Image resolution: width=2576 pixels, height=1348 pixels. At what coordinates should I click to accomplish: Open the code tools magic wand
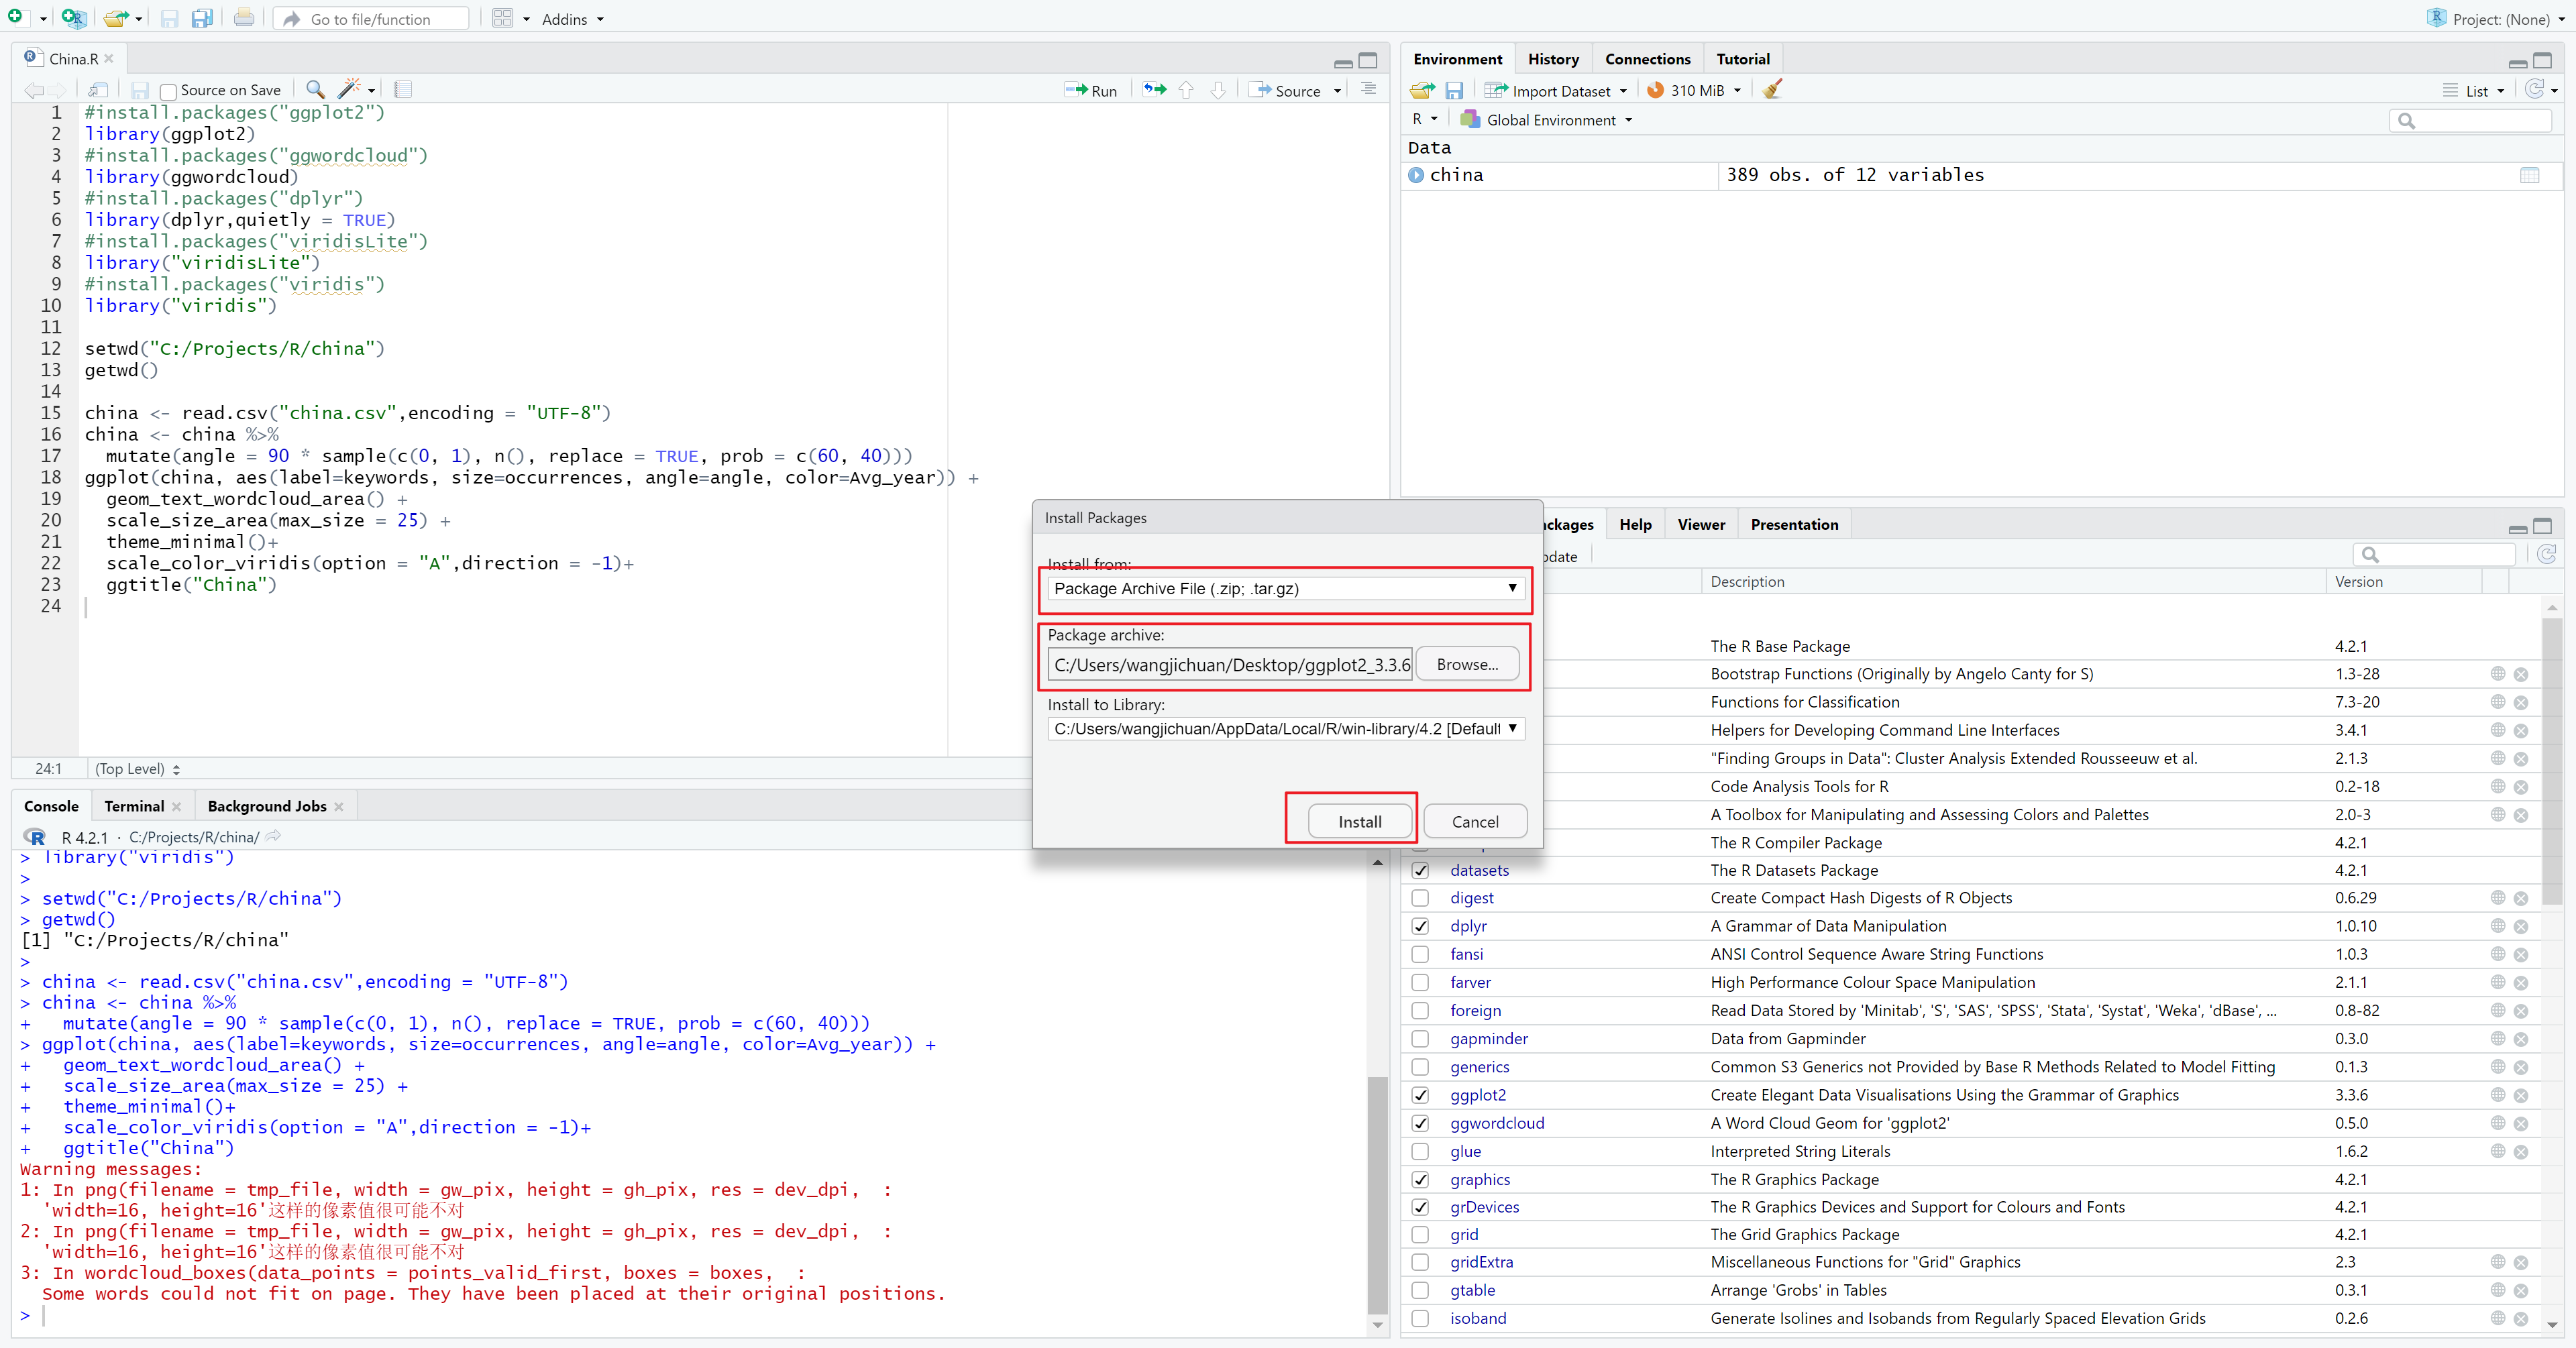pyautogui.click(x=350, y=89)
